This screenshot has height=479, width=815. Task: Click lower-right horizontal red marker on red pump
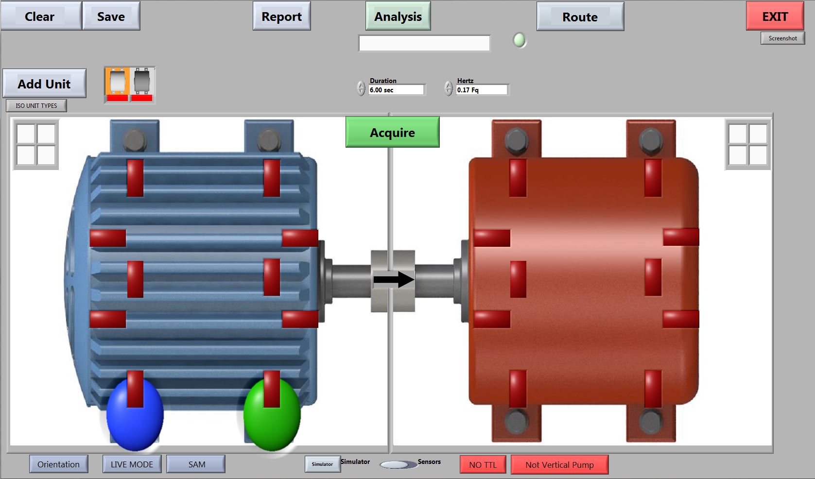pos(681,319)
